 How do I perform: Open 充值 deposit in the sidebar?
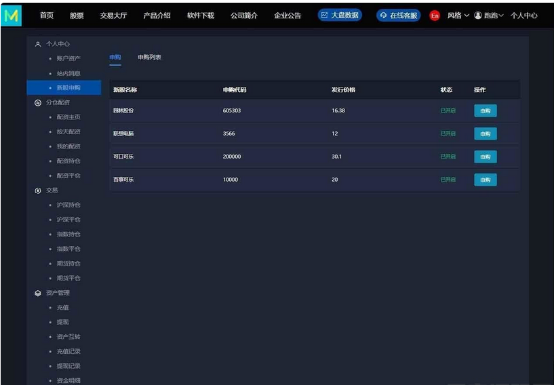63,308
